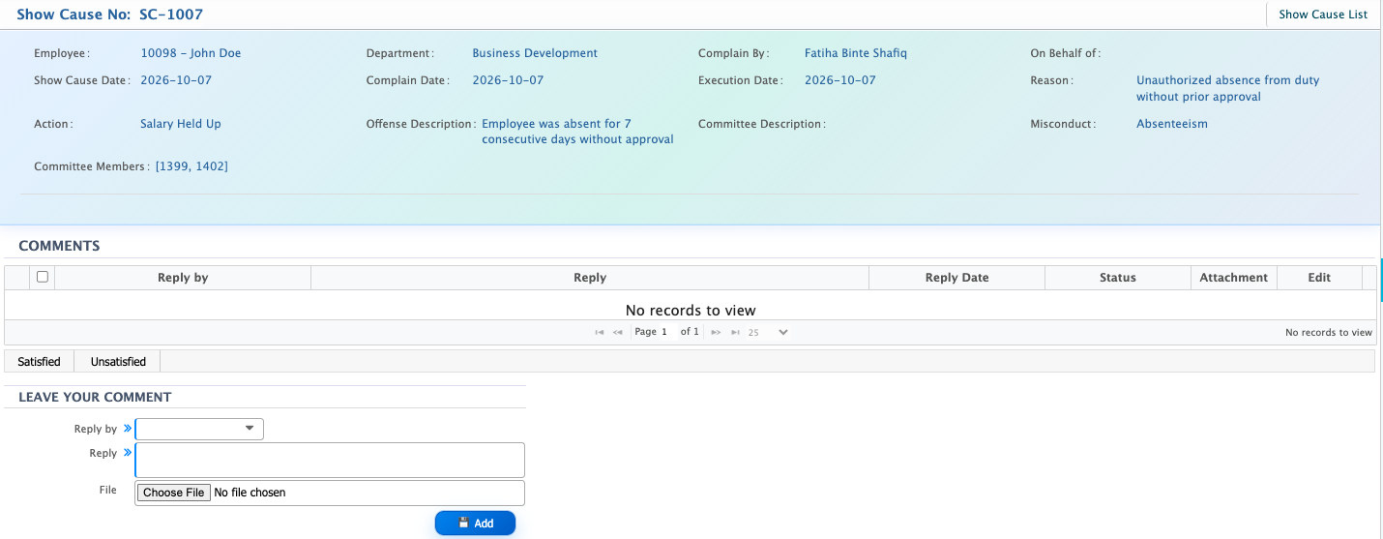Select the Unsatisfied tab
This screenshot has height=539, width=1383.
[118, 362]
